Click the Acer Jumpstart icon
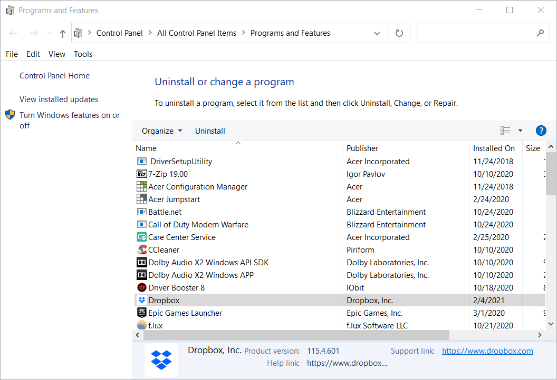Viewport: 557px width, 380px height. tap(142, 199)
